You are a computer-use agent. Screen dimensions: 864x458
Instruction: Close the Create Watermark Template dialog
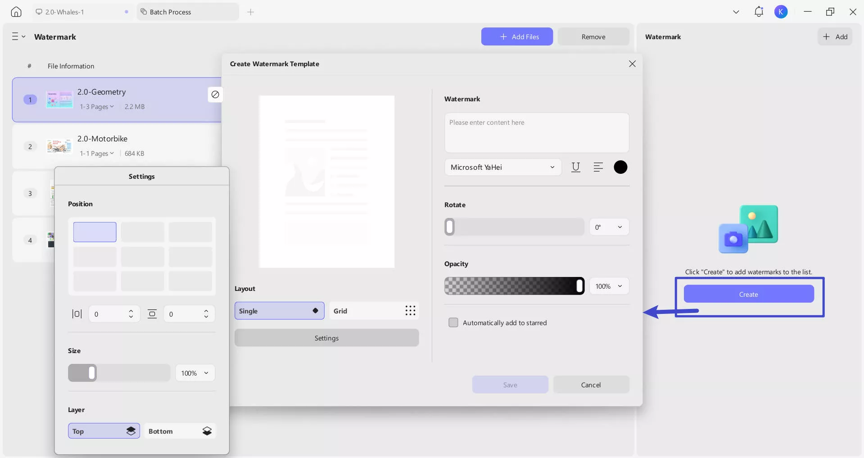click(x=632, y=64)
